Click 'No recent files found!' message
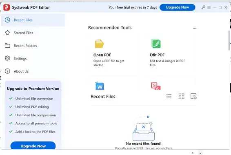This screenshot has width=231, height=155. 144,144
